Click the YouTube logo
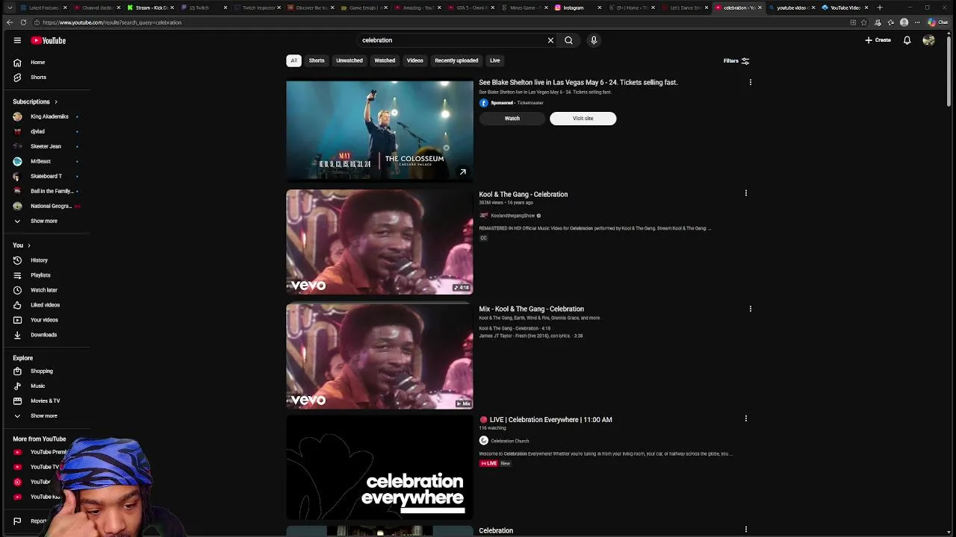 (49, 40)
